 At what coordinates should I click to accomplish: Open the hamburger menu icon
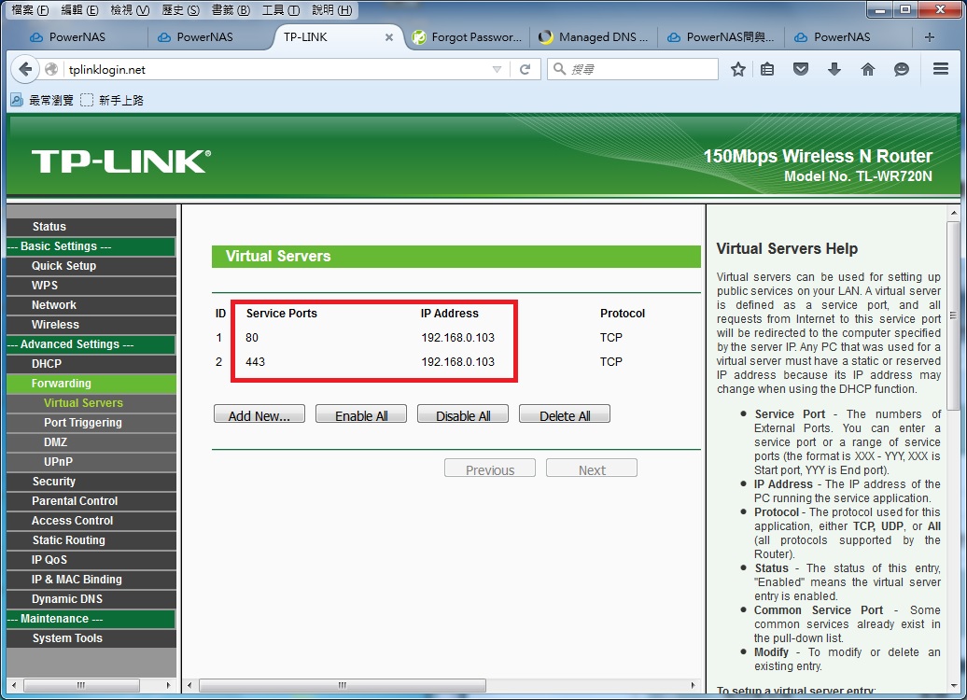click(941, 69)
